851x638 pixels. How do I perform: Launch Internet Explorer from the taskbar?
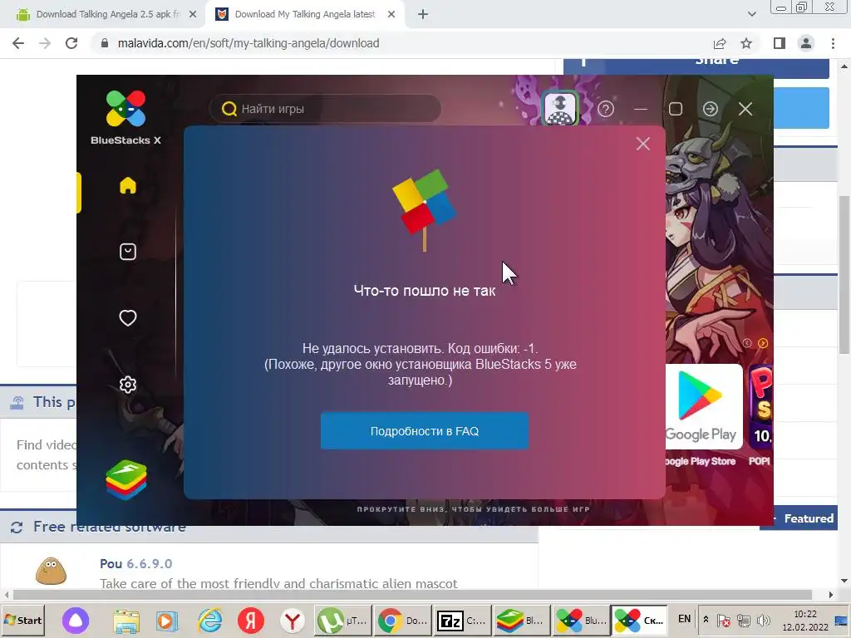(209, 621)
